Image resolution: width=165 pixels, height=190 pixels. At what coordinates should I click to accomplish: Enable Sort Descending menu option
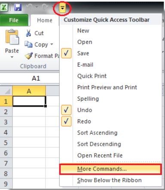pos(110,144)
